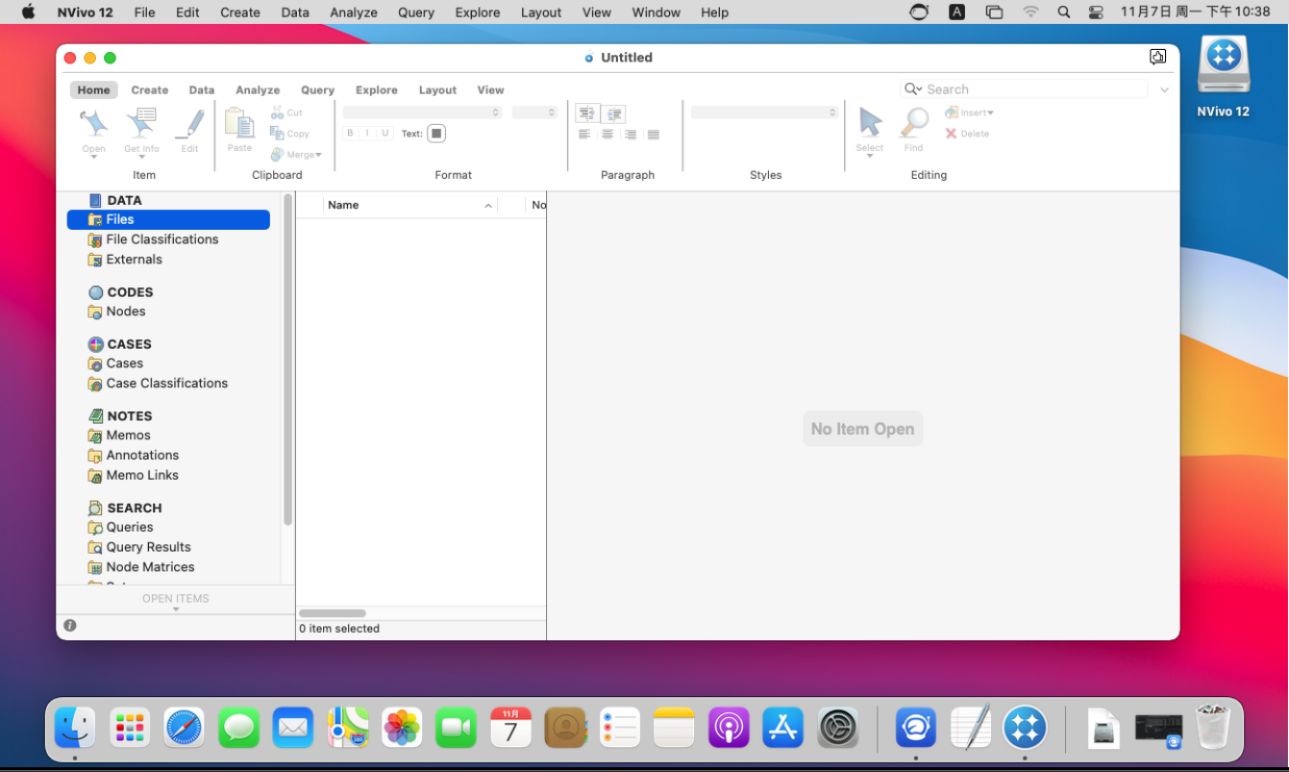This screenshot has height=772, width=1289.
Task: Open the Help menu in menu bar
Action: [714, 12]
